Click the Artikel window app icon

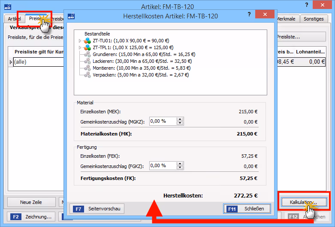pos(8,6)
